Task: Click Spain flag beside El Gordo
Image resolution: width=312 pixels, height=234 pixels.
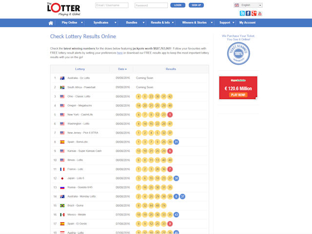Action: coord(62,224)
